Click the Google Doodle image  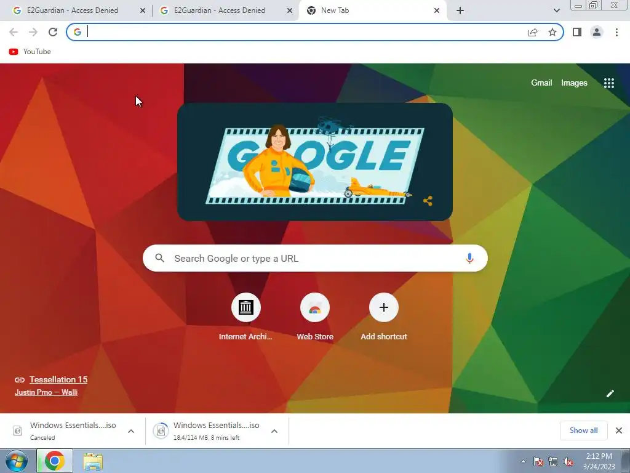click(315, 162)
